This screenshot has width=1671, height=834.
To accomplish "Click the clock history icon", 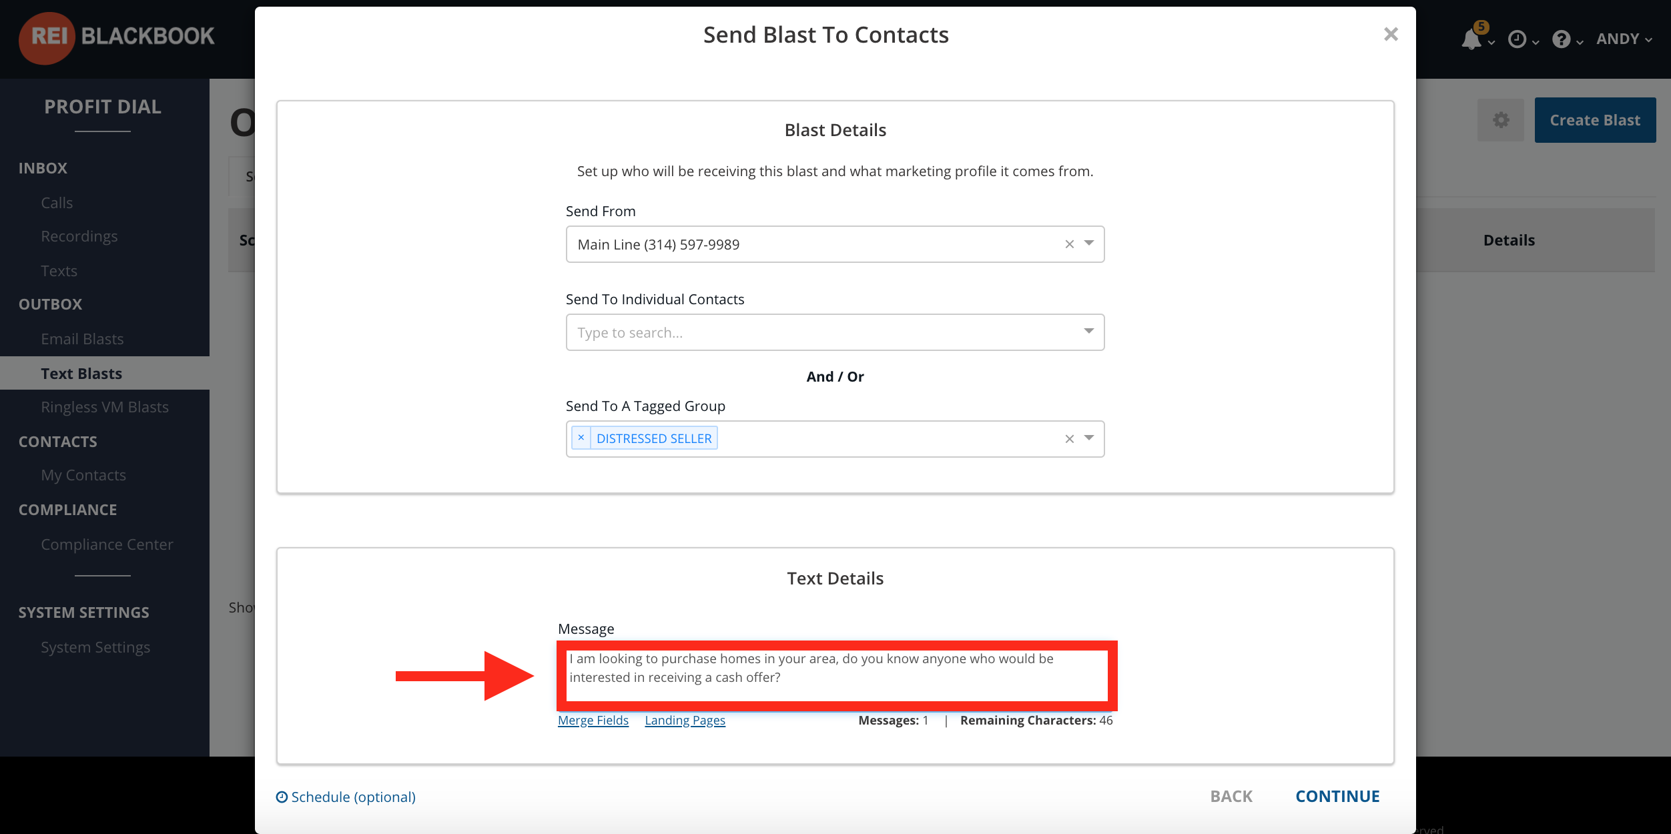I will tap(1517, 39).
